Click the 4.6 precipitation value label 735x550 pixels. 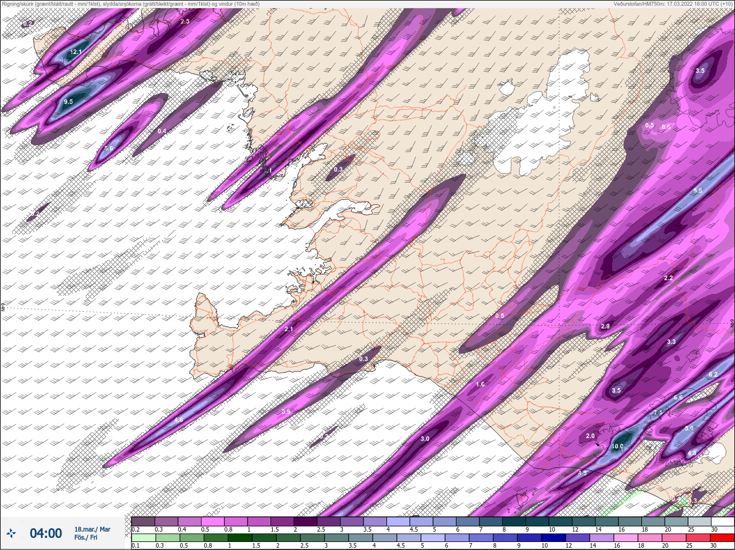pos(179,420)
